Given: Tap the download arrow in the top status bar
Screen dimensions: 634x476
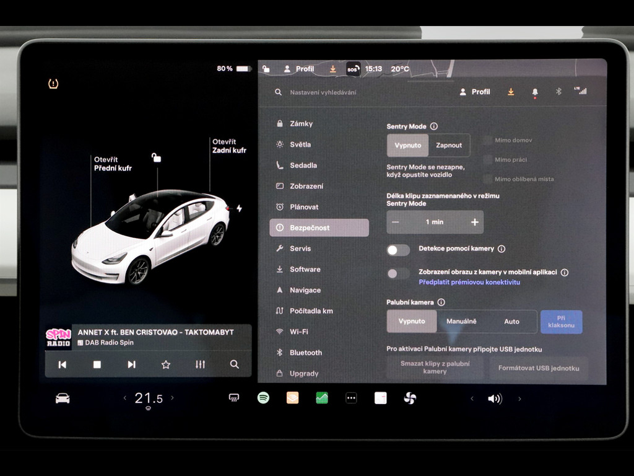Looking at the screenshot, I should [x=332, y=69].
